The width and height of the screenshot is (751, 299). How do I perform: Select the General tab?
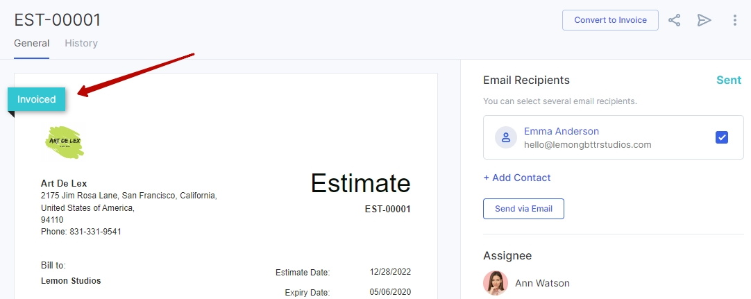31,43
